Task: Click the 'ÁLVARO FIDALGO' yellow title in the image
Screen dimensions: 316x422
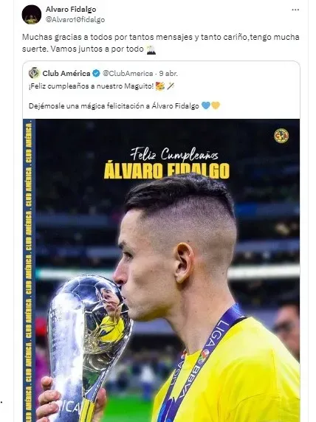Action: [x=167, y=170]
